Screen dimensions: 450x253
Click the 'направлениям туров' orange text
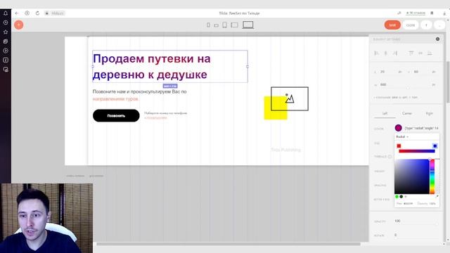(115, 99)
